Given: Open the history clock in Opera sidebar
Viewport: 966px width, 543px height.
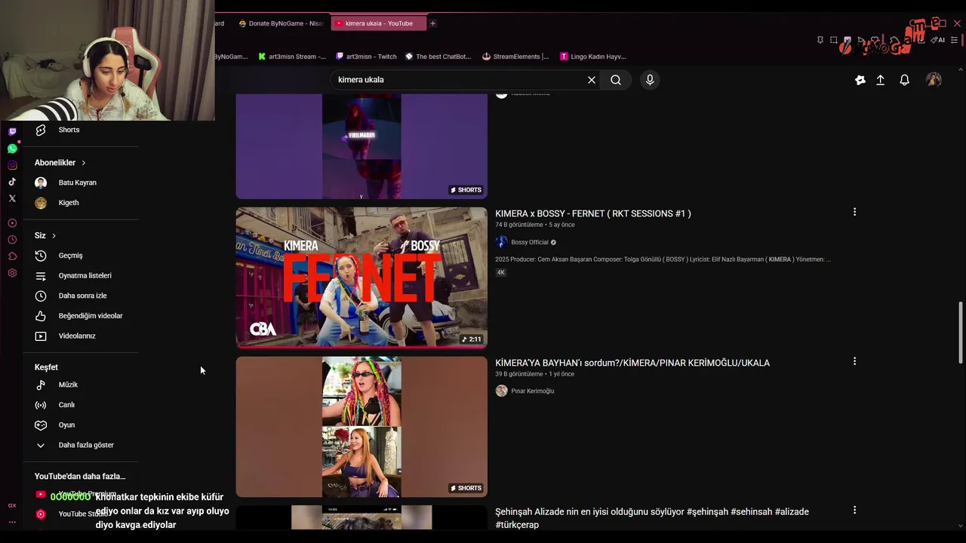Looking at the screenshot, I should tap(12, 240).
